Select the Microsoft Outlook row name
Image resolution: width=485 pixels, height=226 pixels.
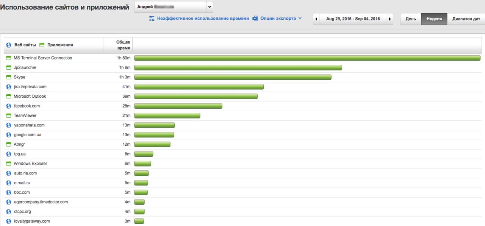click(x=30, y=96)
